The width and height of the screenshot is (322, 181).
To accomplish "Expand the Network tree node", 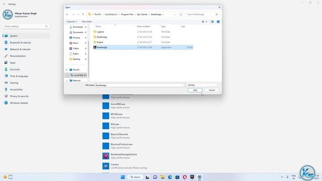I will click(x=66, y=80).
